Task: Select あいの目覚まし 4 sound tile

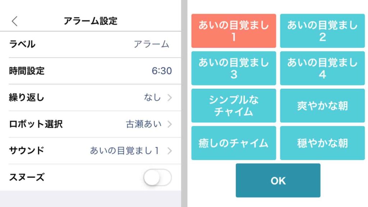Action: [322, 68]
